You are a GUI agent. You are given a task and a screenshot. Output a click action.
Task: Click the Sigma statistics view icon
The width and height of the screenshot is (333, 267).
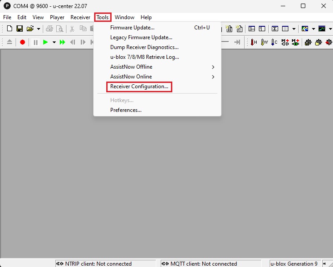coord(275,29)
